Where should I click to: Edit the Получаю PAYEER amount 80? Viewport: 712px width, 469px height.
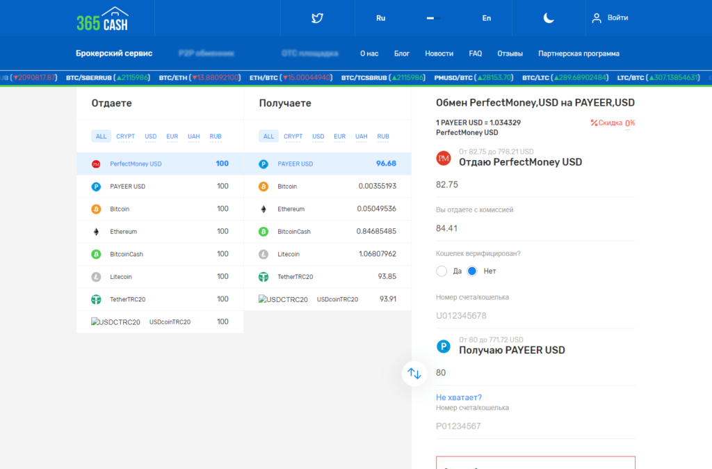pos(535,373)
